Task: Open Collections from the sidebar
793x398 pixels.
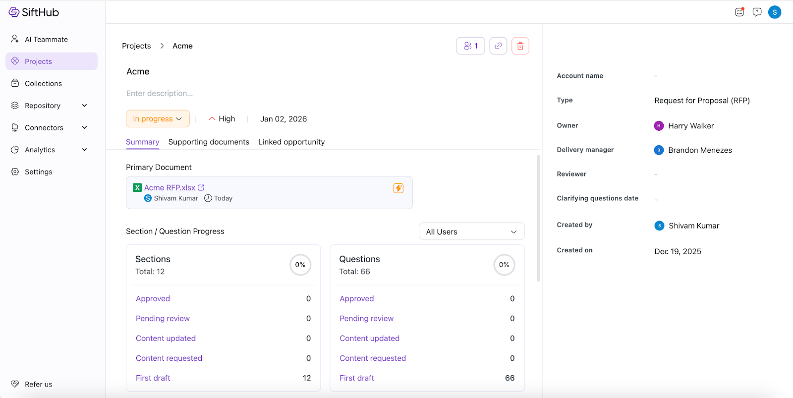Action: (43, 84)
